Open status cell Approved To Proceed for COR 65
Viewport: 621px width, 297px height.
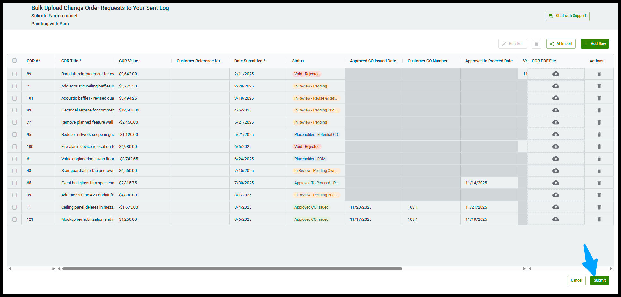(316, 183)
